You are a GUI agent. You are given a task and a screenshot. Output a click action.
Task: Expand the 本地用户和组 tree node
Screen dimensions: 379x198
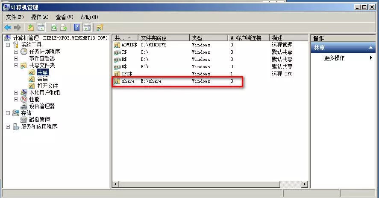click(16, 93)
